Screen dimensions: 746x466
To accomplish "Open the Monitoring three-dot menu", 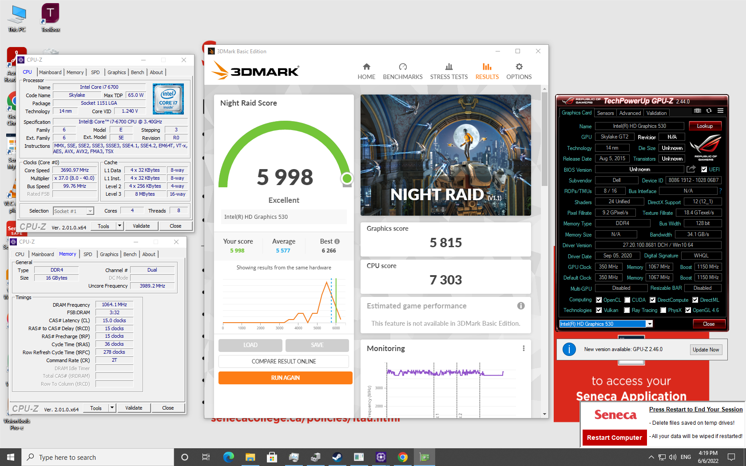I will [524, 348].
